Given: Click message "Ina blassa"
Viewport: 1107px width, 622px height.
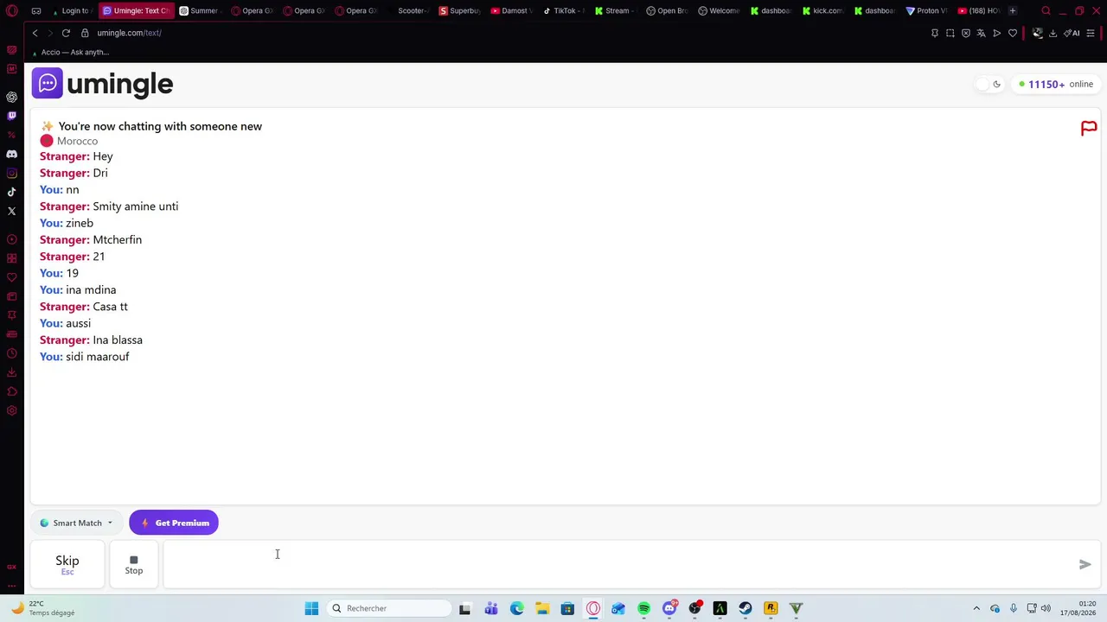Looking at the screenshot, I should (118, 340).
